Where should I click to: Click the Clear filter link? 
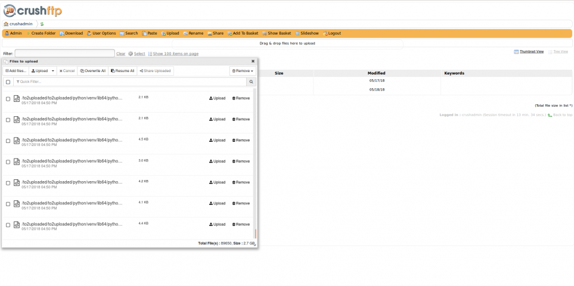coord(121,54)
